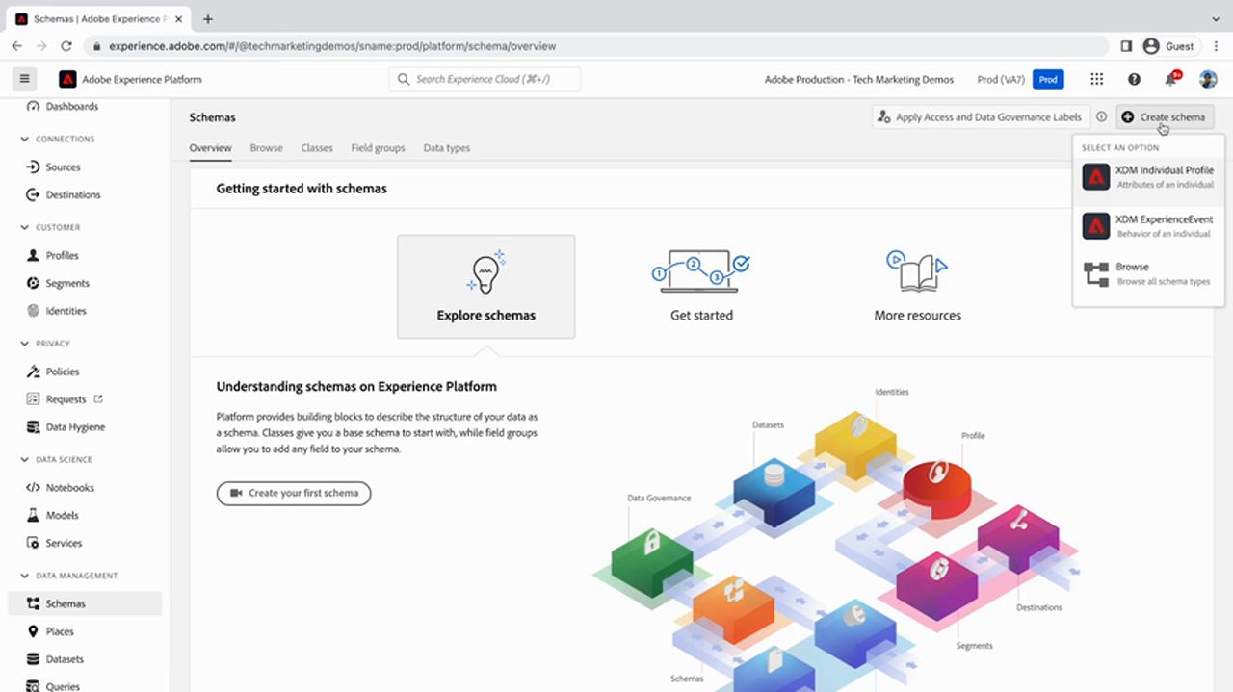Collapse the Data Science sidebar section
The width and height of the screenshot is (1233, 692).
point(25,460)
